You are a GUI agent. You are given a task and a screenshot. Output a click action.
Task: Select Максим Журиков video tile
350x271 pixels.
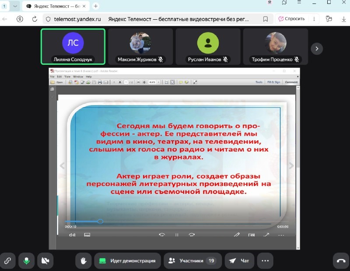pos(140,46)
